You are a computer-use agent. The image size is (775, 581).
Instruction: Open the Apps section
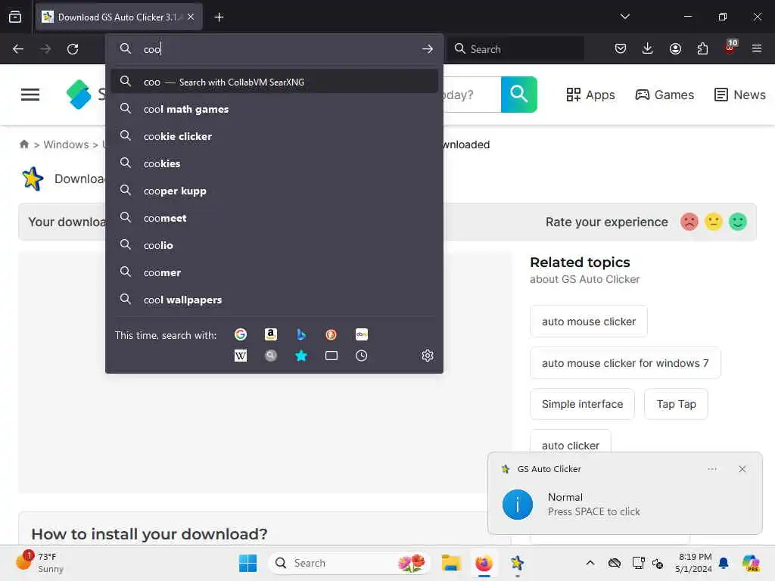(x=590, y=95)
